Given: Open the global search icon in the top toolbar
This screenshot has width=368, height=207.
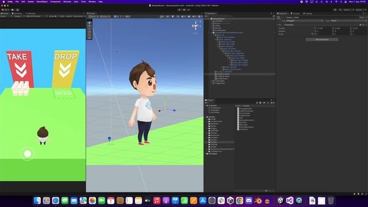Looking at the screenshot, I should [x=340, y=10].
